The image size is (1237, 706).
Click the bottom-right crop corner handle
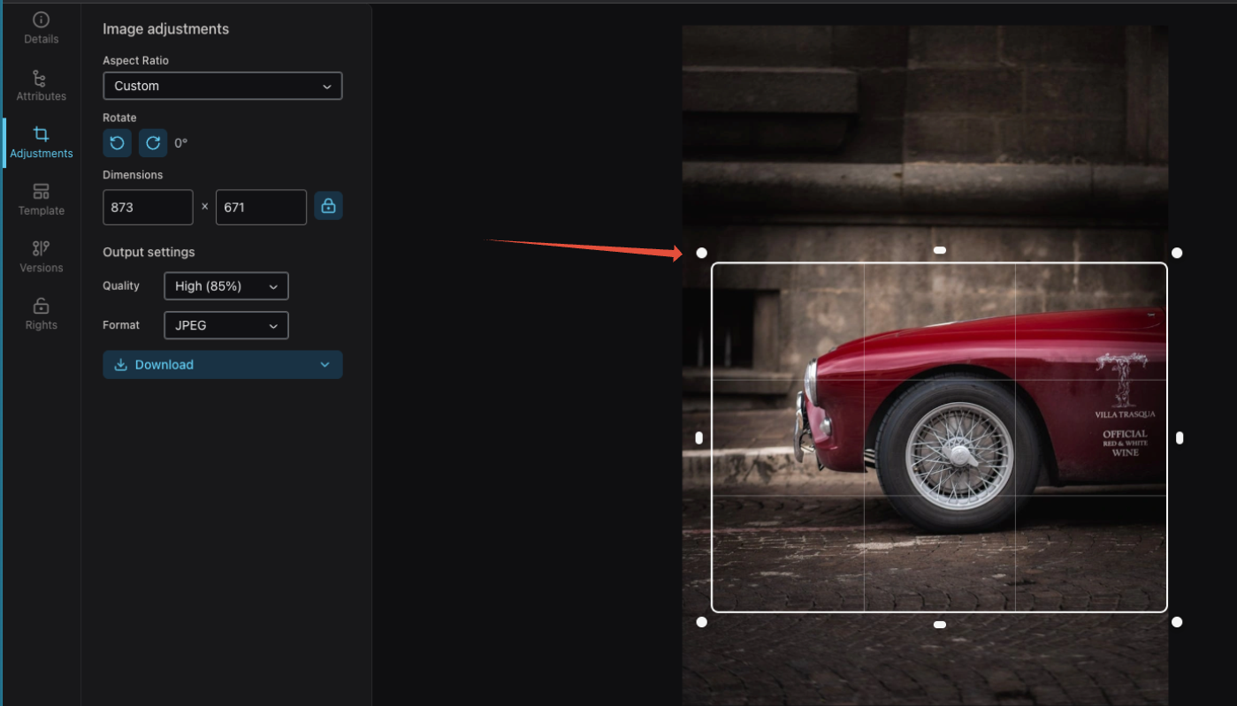click(1177, 622)
